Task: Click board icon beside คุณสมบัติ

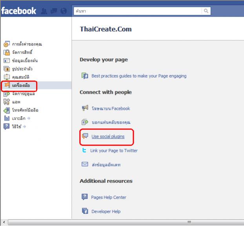Action: point(7,77)
